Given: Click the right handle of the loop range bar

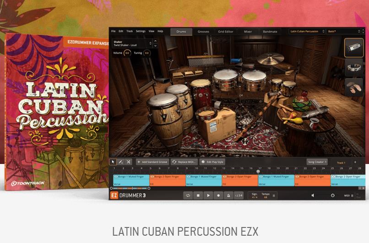Looking at the screenshot, I should [x=149, y=188].
